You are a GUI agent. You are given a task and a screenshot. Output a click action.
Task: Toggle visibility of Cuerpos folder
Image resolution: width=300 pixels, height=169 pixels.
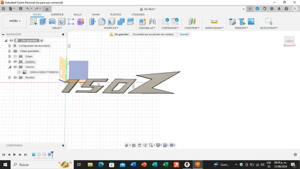pos(15,62)
